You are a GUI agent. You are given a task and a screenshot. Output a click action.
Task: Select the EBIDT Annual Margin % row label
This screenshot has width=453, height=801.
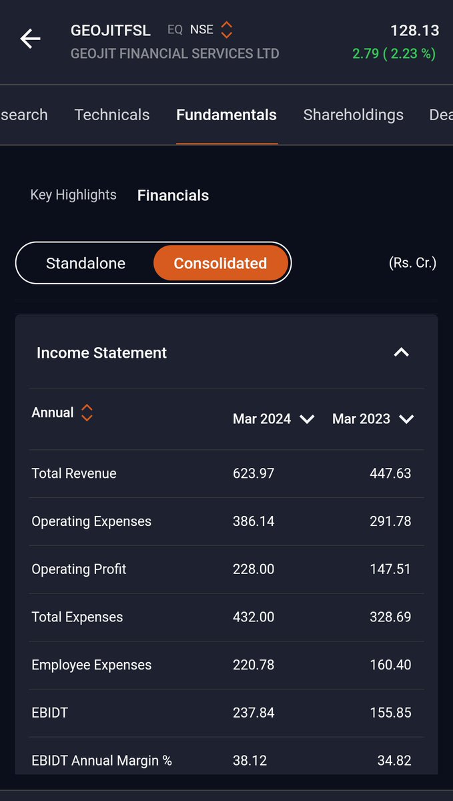[101, 761]
